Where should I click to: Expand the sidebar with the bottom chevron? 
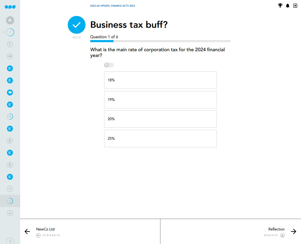[x=10, y=241]
